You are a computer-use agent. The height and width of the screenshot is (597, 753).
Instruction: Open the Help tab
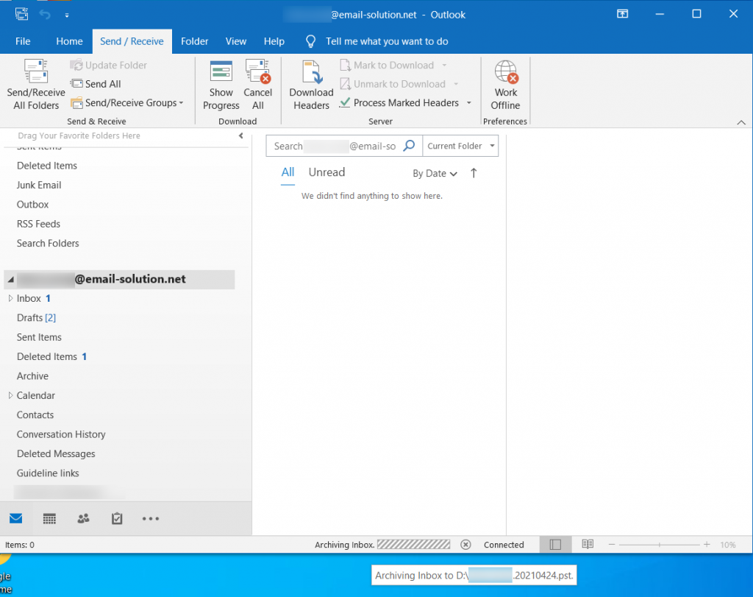coord(274,41)
